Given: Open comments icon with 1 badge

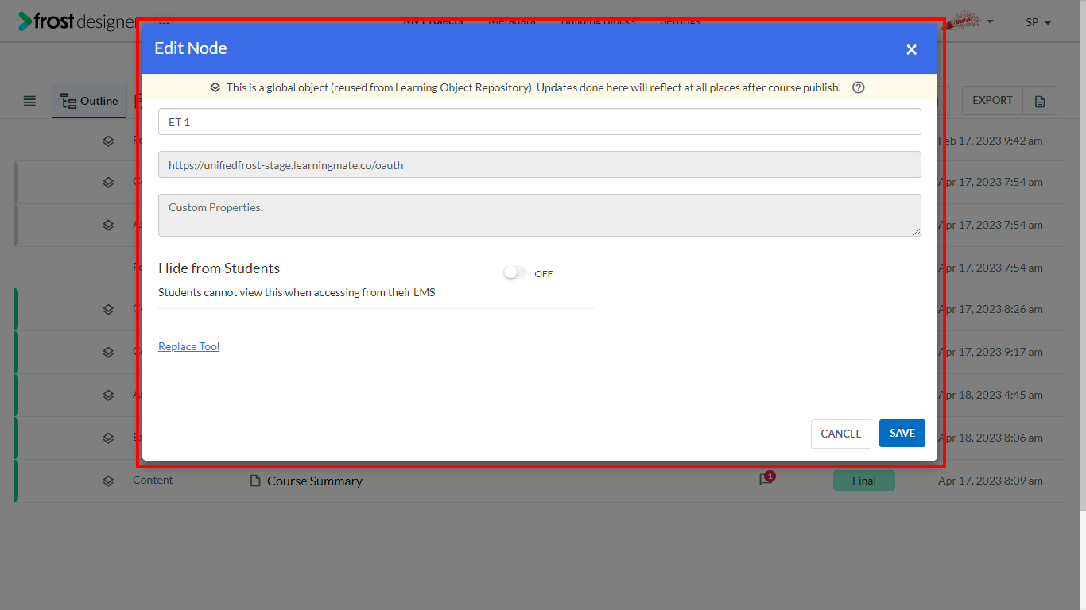Looking at the screenshot, I should 766,479.
